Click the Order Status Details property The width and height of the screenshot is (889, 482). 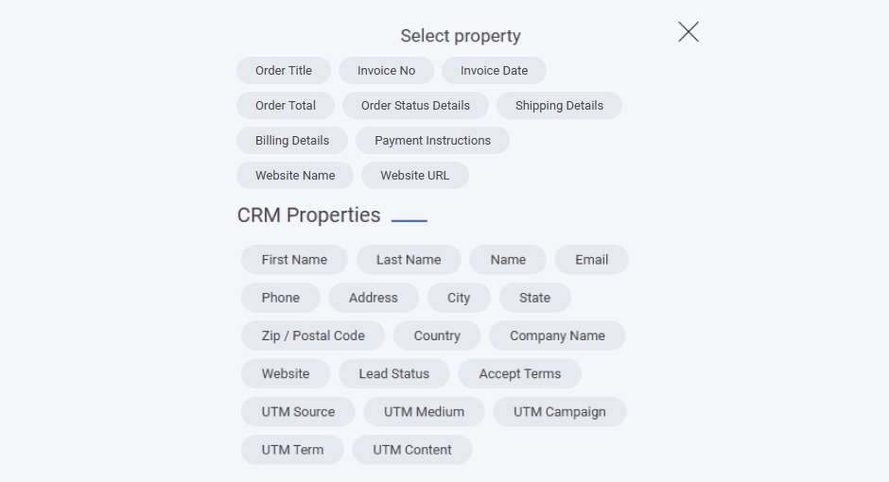[415, 106]
